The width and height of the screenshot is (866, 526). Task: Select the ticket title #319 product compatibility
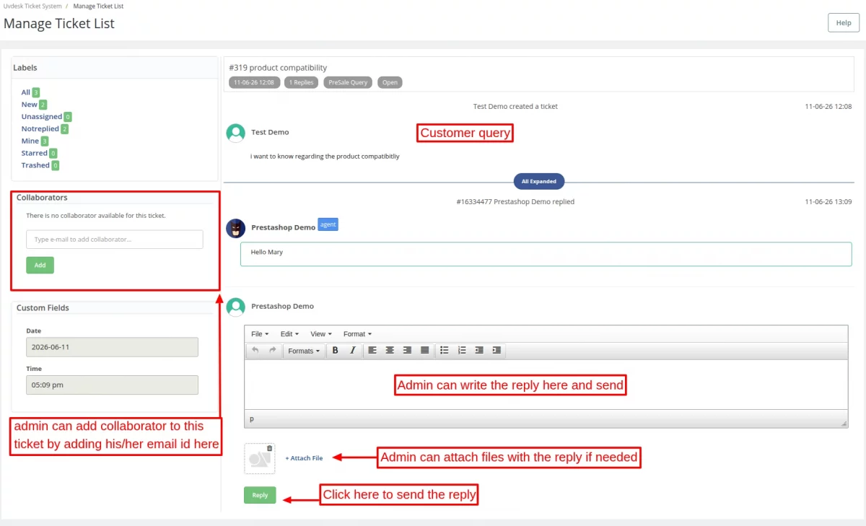click(x=278, y=68)
